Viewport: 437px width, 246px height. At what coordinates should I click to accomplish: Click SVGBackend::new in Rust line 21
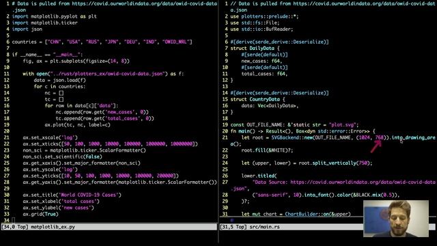click(292, 138)
